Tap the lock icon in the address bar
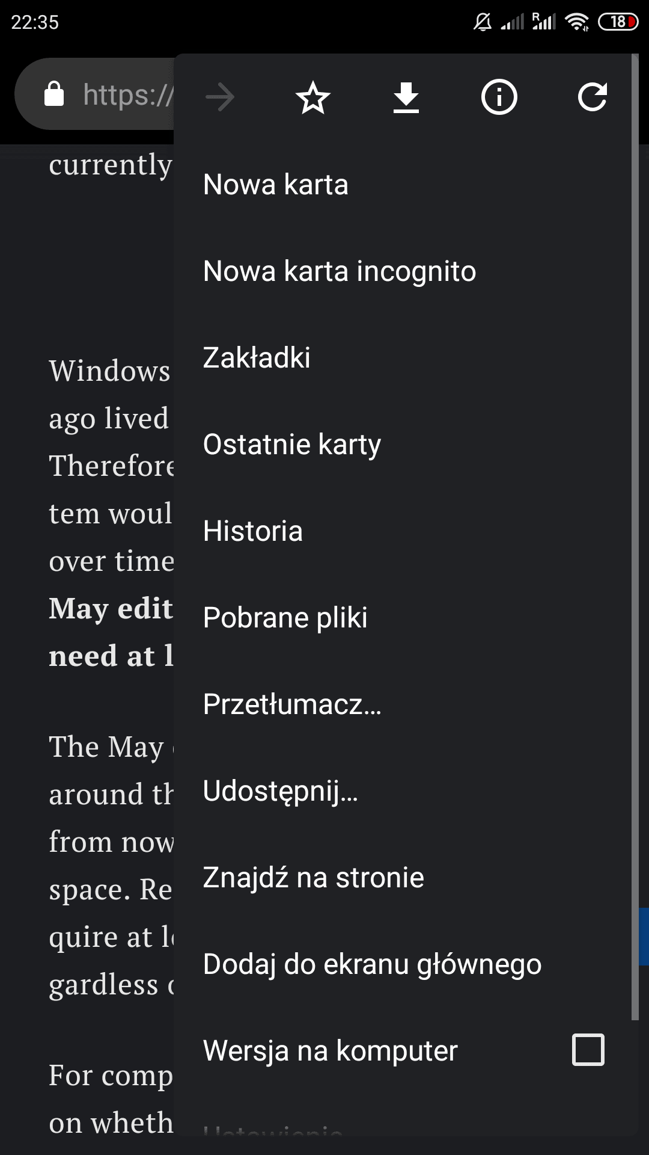Viewport: 649px width, 1155px height. click(54, 94)
